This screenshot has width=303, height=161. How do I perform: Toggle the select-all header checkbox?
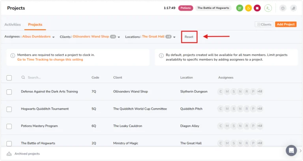click(9, 78)
